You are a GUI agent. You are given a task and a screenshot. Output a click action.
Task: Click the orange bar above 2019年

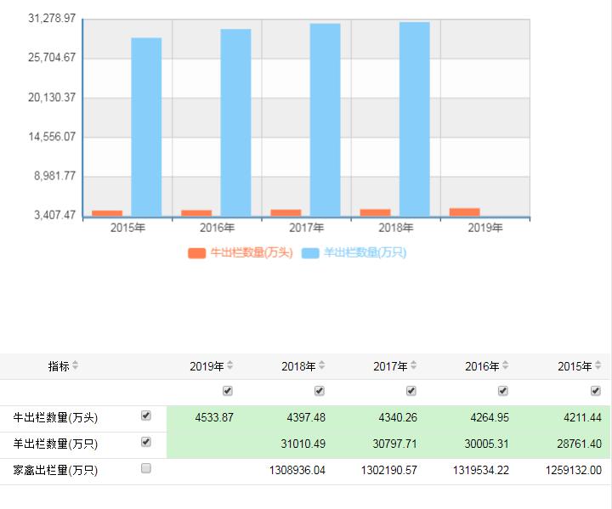[464, 212]
